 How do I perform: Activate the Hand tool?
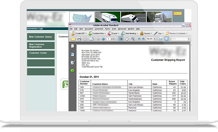pos(127,39)
